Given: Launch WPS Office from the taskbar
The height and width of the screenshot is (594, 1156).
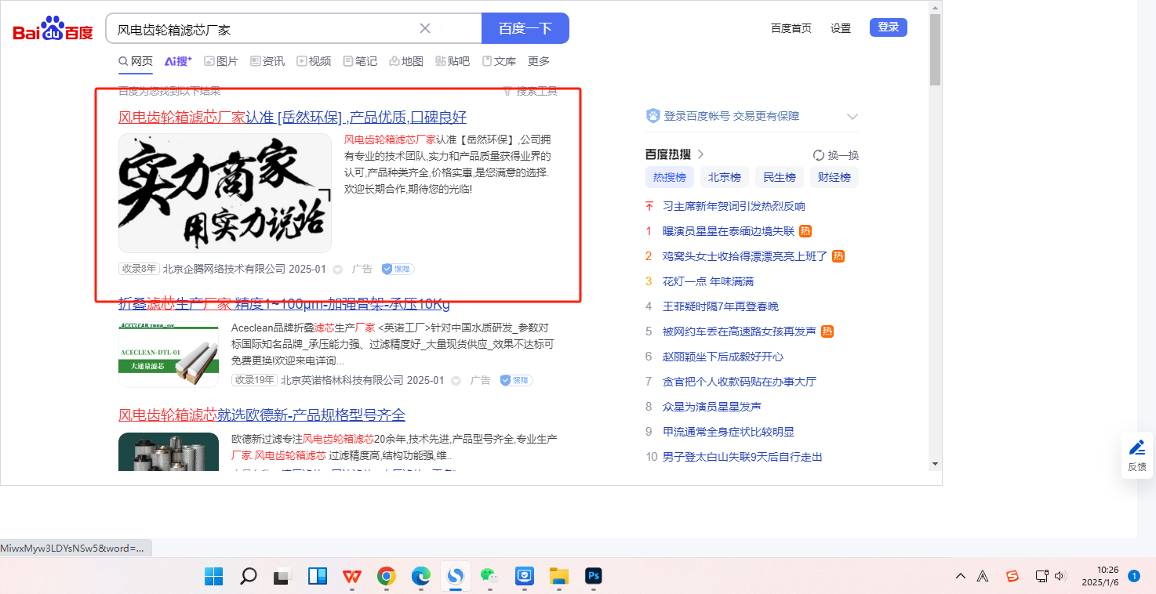Looking at the screenshot, I should coord(352,577).
